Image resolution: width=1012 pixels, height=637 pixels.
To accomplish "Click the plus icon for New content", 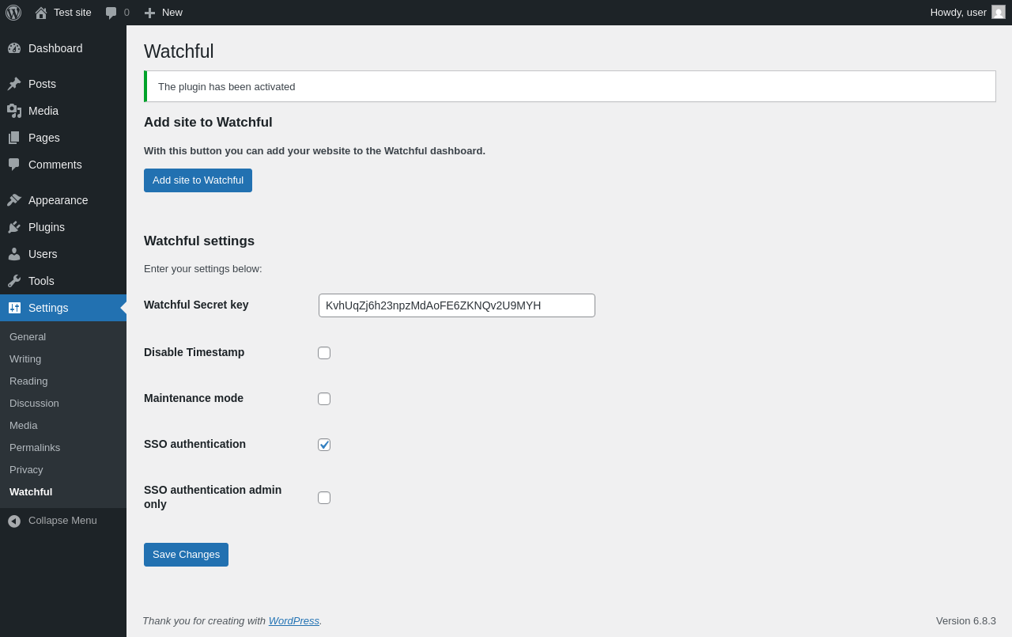I will [x=149, y=13].
